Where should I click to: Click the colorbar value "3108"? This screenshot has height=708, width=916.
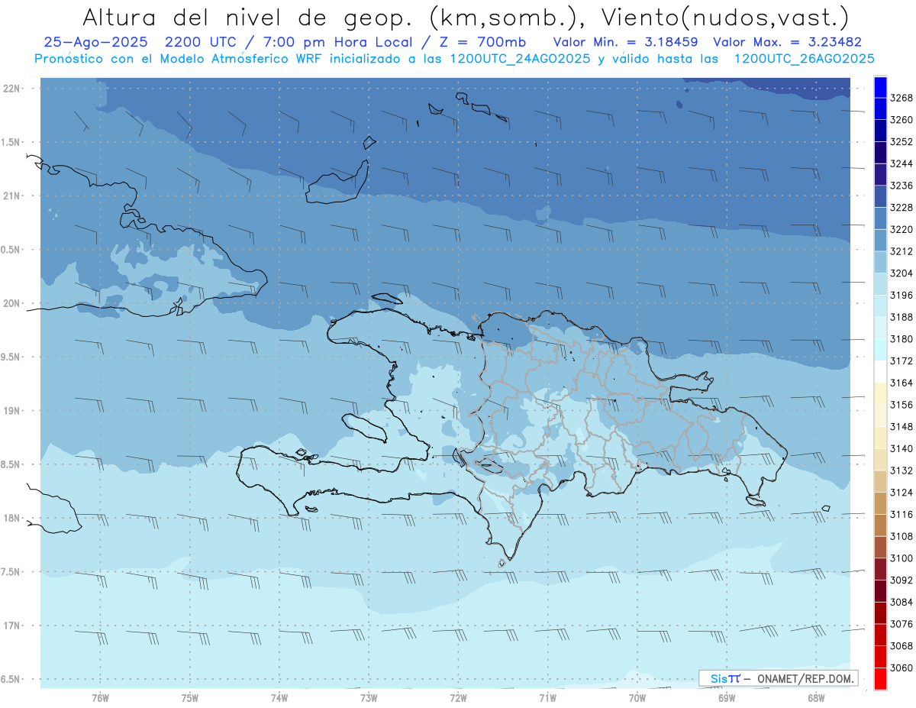(901, 537)
